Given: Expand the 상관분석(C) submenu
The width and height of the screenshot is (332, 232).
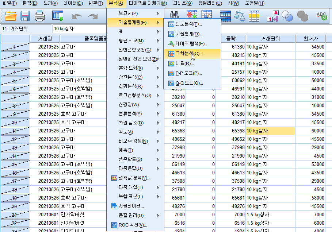Looking at the screenshot, I should click(x=135, y=77).
